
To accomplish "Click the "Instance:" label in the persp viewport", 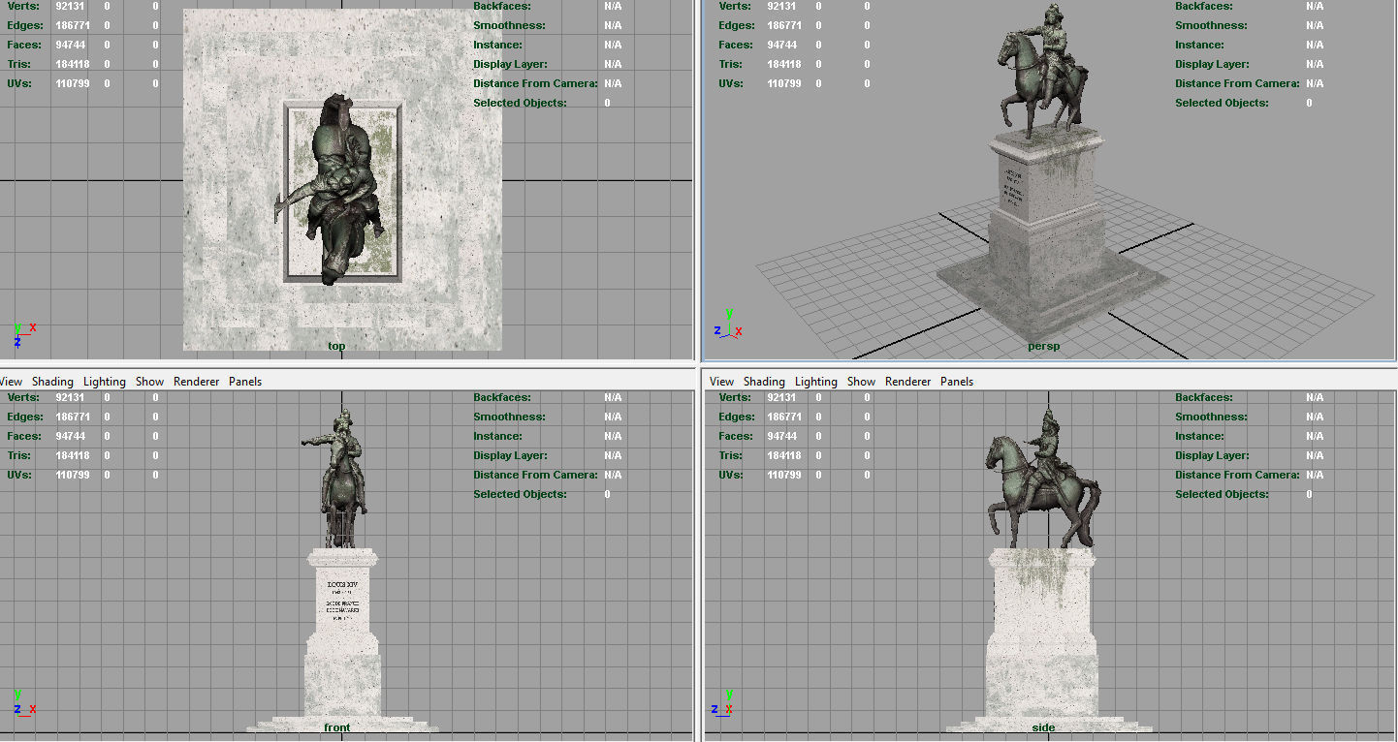I will pos(1199,45).
